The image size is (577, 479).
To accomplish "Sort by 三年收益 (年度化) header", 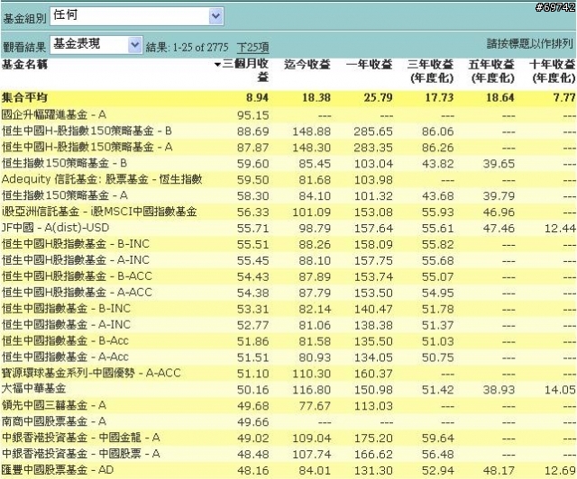I will (431, 71).
